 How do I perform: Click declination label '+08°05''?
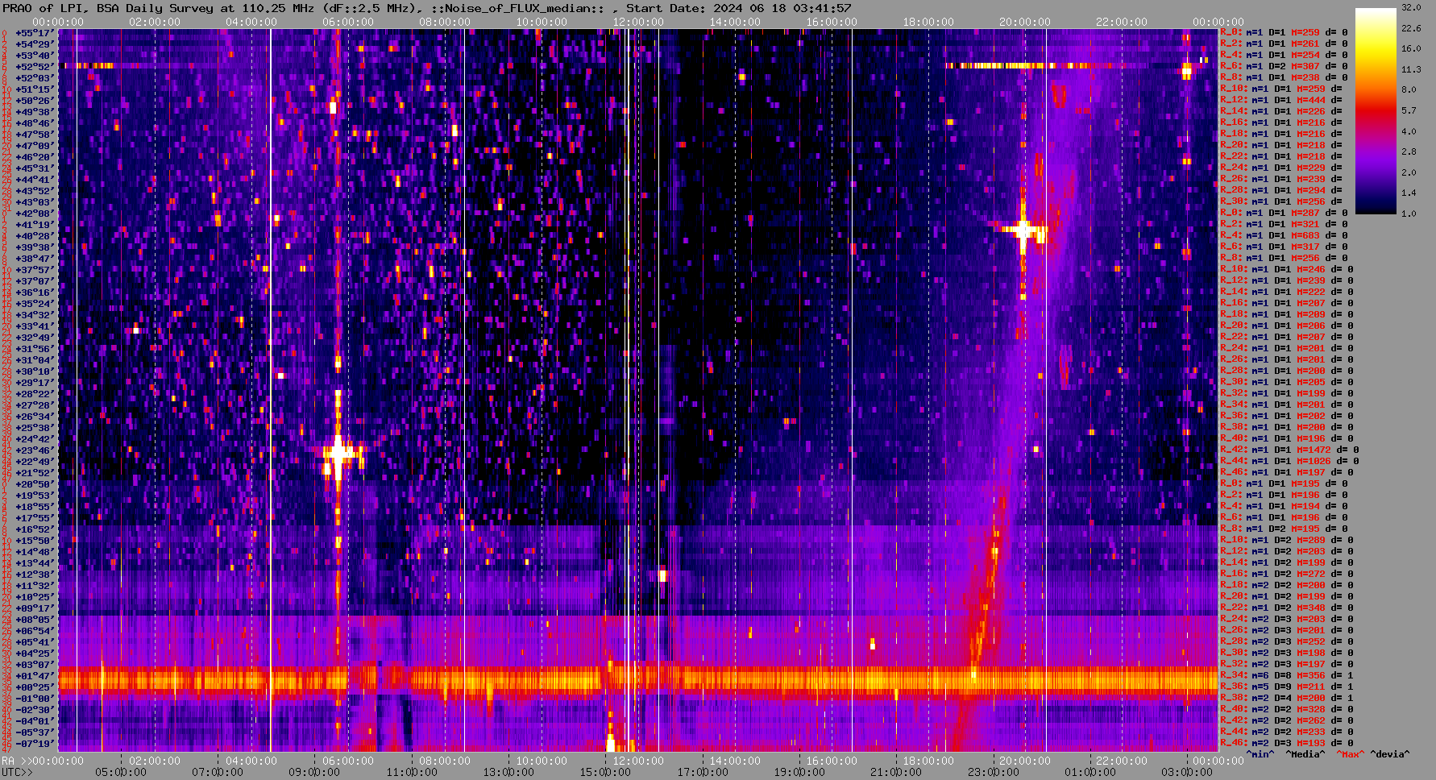(x=35, y=619)
